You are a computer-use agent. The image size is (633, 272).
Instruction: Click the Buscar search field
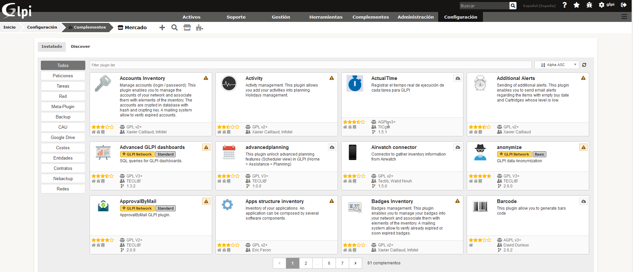484,6
